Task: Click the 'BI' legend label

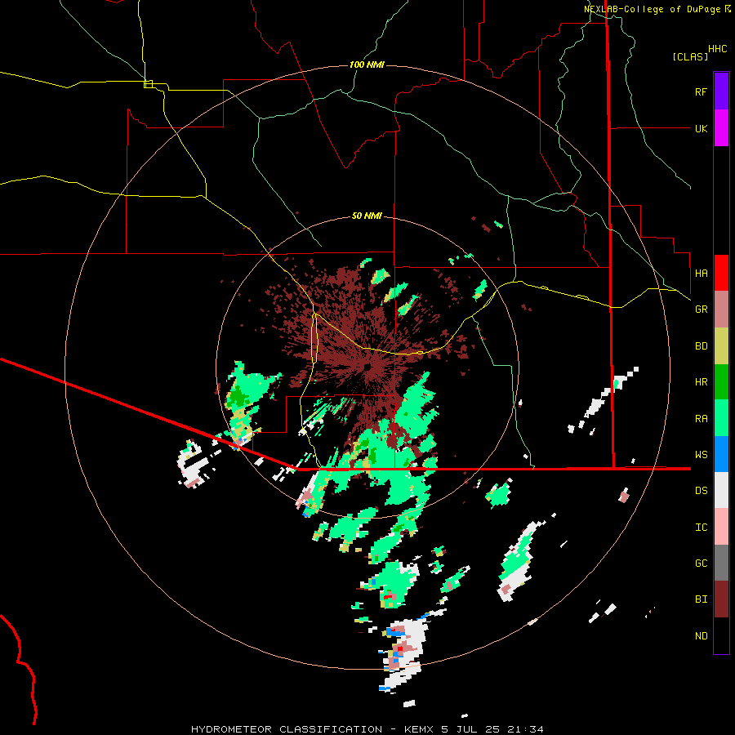Action: click(701, 599)
